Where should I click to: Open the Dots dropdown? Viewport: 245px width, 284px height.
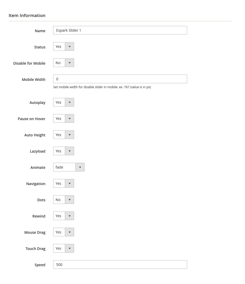(64, 200)
